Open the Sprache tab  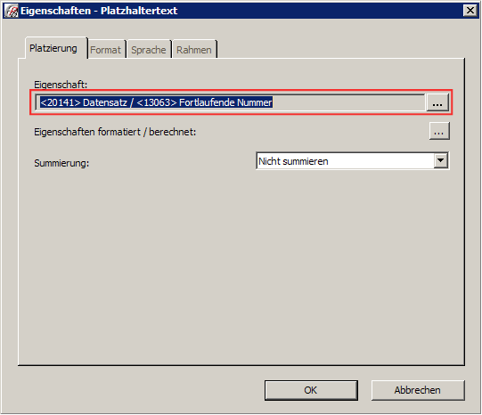pyautogui.click(x=149, y=50)
